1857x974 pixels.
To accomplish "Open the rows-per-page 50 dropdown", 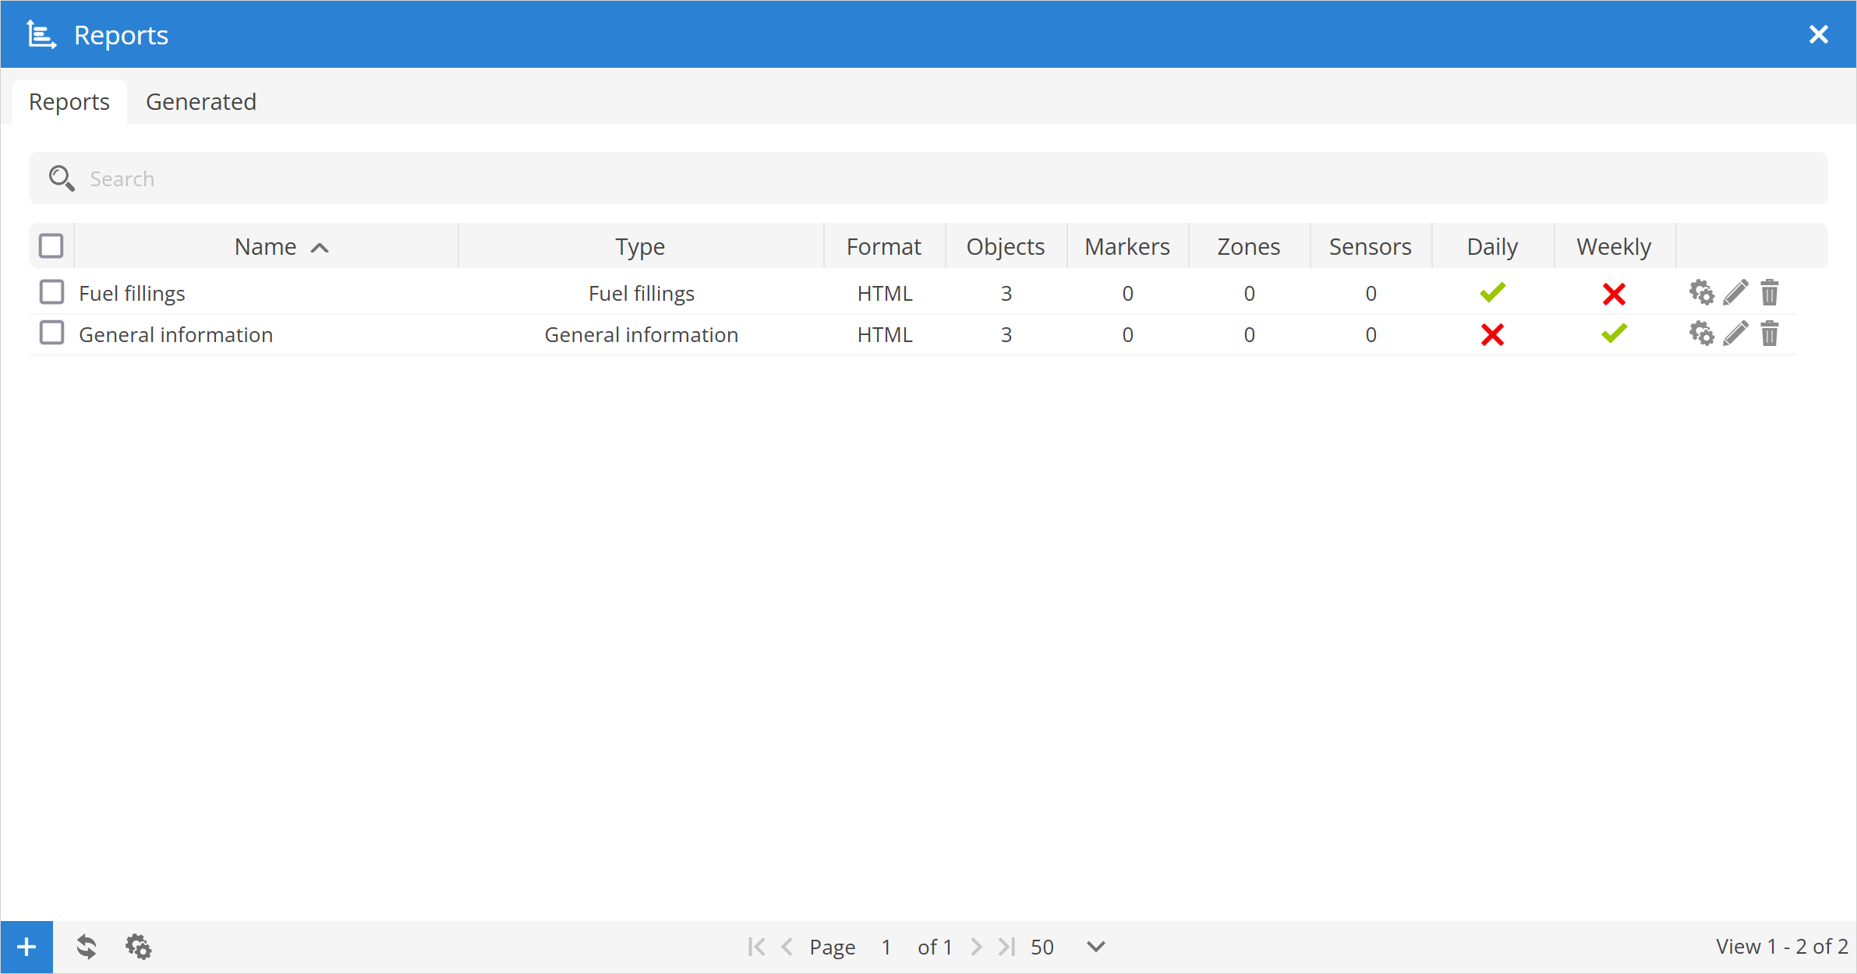I will [1095, 947].
